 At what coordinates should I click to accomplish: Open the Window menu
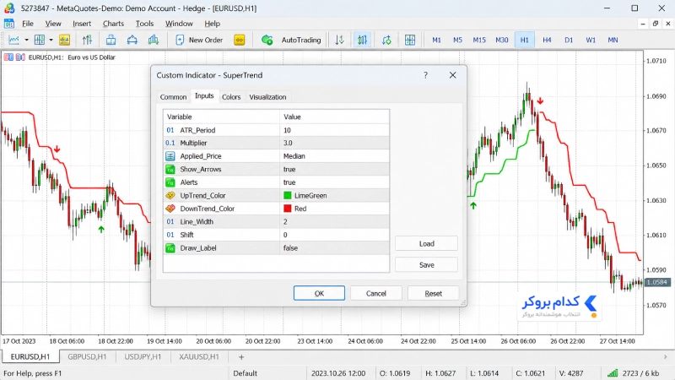pyautogui.click(x=179, y=24)
